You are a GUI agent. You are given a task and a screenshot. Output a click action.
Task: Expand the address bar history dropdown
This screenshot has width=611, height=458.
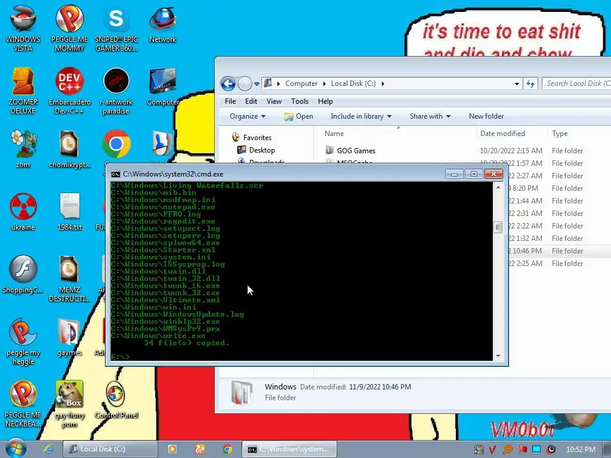(517, 83)
